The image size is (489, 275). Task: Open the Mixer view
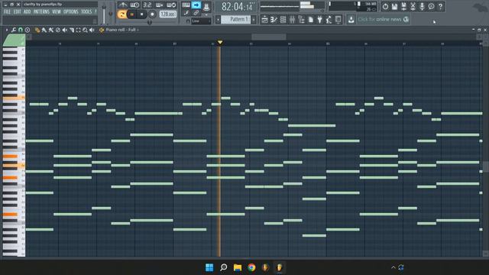292,20
